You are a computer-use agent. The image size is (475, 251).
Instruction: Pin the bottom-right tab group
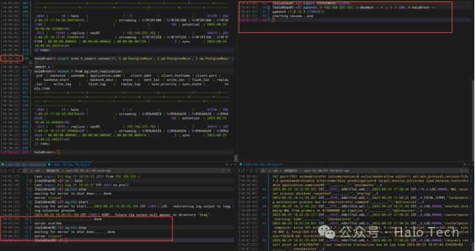coord(465,165)
